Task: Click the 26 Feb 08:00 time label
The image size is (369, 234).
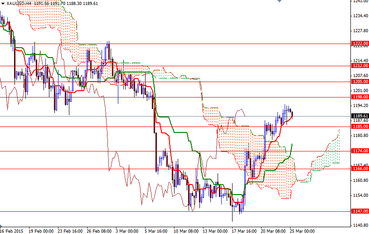Action: 99,230
